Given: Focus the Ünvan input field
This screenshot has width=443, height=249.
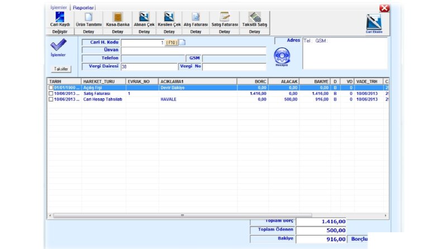Looking at the screenshot, I should point(193,50).
